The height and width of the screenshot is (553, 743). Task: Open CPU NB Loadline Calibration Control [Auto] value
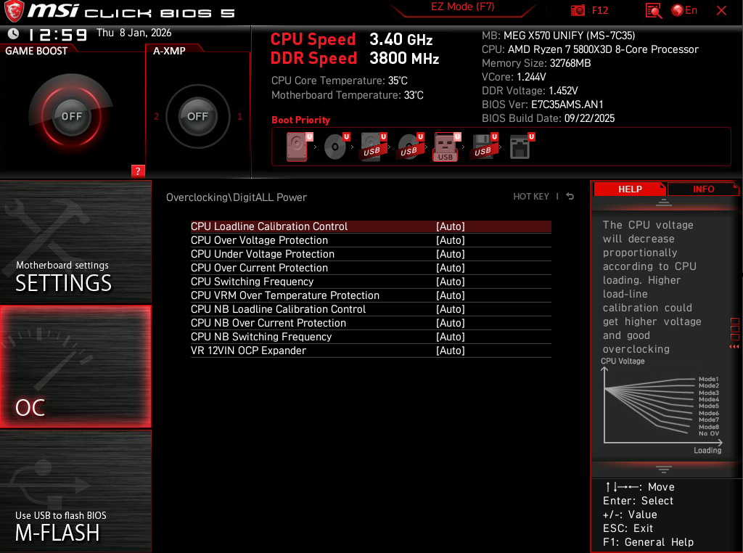point(450,309)
